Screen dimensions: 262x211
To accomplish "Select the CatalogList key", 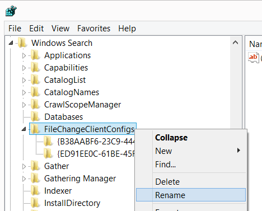I will point(65,80).
